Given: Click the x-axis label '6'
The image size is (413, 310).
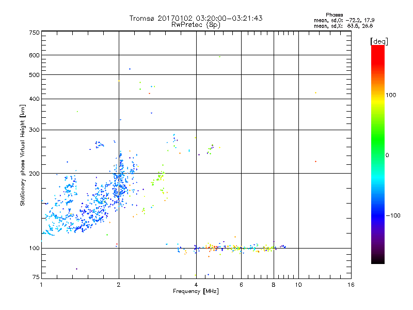Looking at the screenshot, I should click(241, 285).
